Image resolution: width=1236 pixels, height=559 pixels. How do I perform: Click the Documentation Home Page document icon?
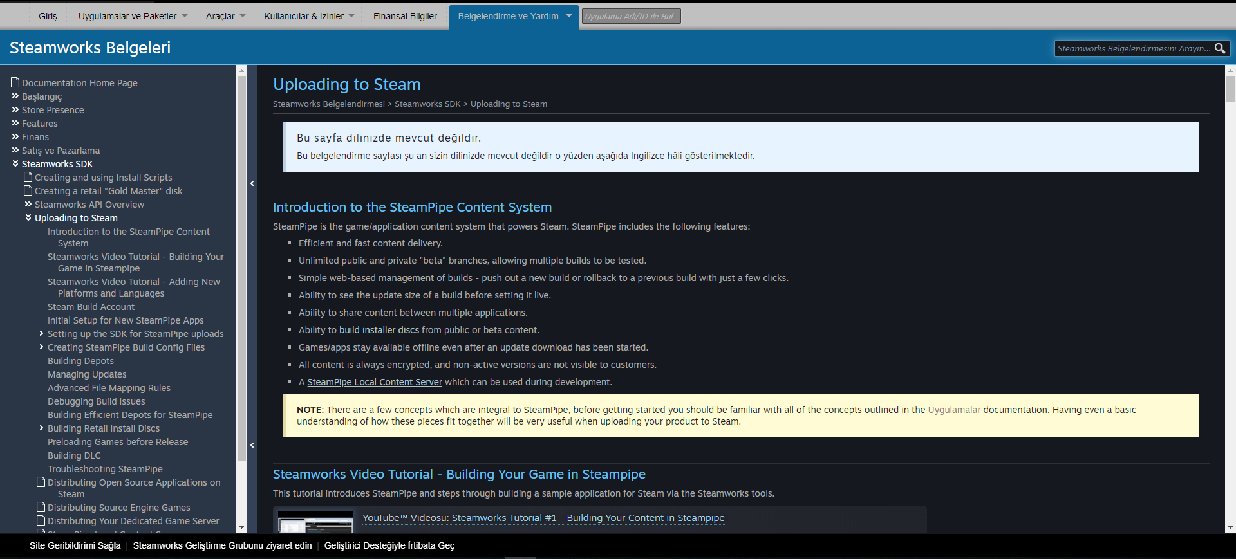[x=15, y=82]
